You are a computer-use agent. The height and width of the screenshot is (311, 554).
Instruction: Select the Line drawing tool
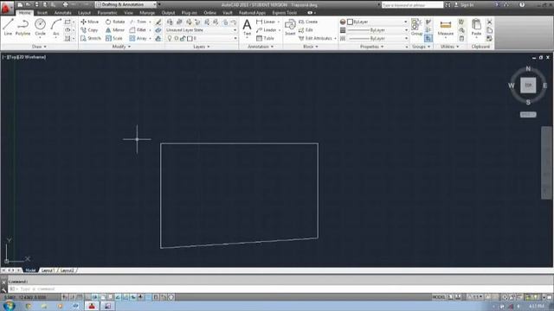click(8, 27)
